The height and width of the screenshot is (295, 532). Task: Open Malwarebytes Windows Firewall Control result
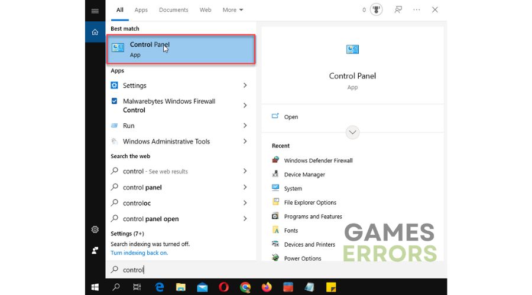click(169, 106)
